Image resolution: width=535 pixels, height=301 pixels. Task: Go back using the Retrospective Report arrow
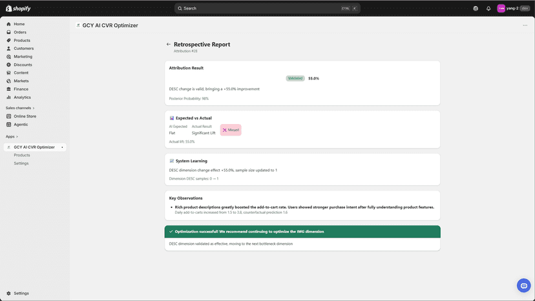pos(168,45)
